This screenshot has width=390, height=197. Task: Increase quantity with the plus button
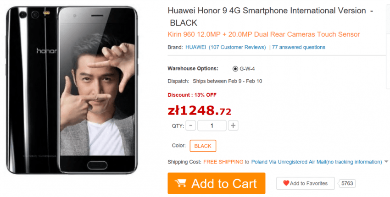click(233, 126)
